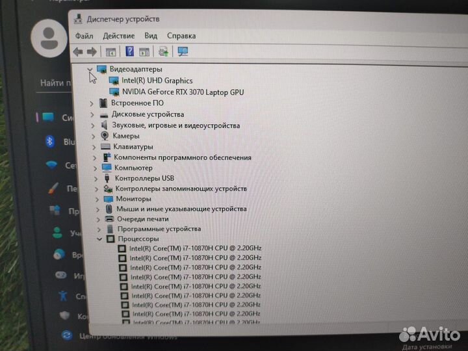Click the Клавиатуры keyboard icon
The width and height of the screenshot is (468, 351).
click(105, 146)
